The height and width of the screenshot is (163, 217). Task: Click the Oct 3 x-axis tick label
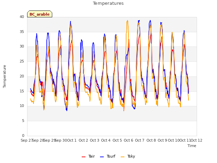click(95, 140)
